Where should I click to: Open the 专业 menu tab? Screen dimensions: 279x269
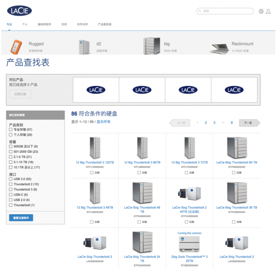coord(9,24)
